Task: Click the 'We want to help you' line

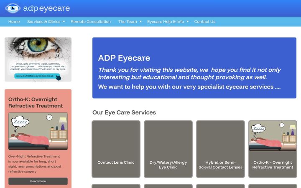Action: [x=189, y=87]
